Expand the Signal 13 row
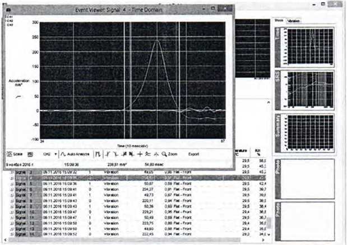Viewport: 347px width, 245px height. point(12,229)
